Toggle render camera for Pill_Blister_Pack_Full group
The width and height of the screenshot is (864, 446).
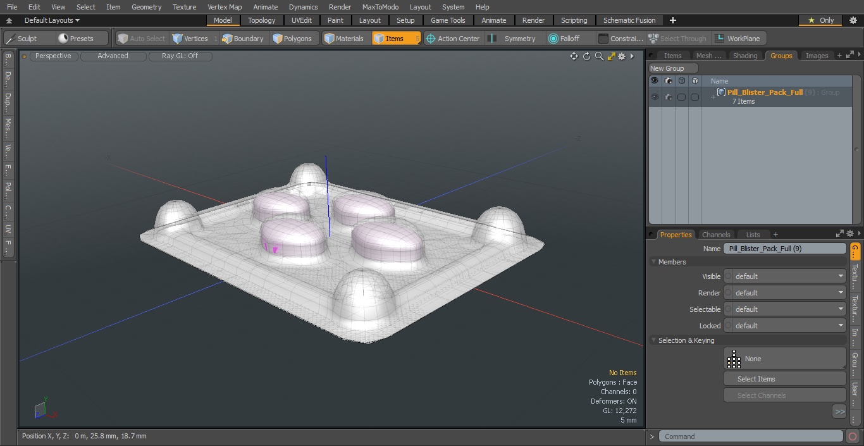668,97
